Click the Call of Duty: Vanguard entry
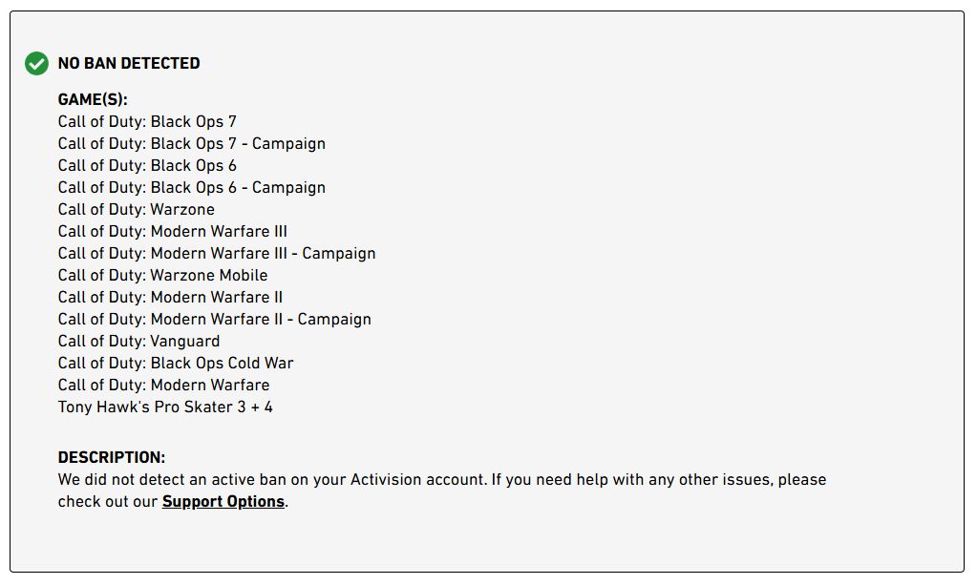This screenshot has height=585, width=977. click(x=138, y=342)
